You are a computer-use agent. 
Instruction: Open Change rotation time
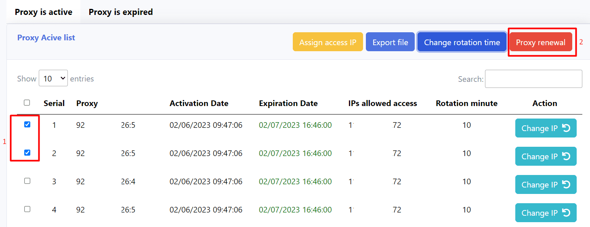462,42
